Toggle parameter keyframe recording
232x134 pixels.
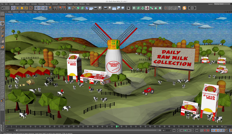pyautogui.click(x=223, y=131)
